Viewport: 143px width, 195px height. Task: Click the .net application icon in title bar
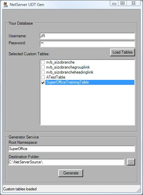point(6,5)
